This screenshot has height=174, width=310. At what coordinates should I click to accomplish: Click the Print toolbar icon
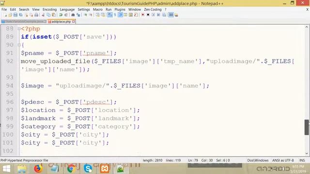pyautogui.click(x=36, y=15)
